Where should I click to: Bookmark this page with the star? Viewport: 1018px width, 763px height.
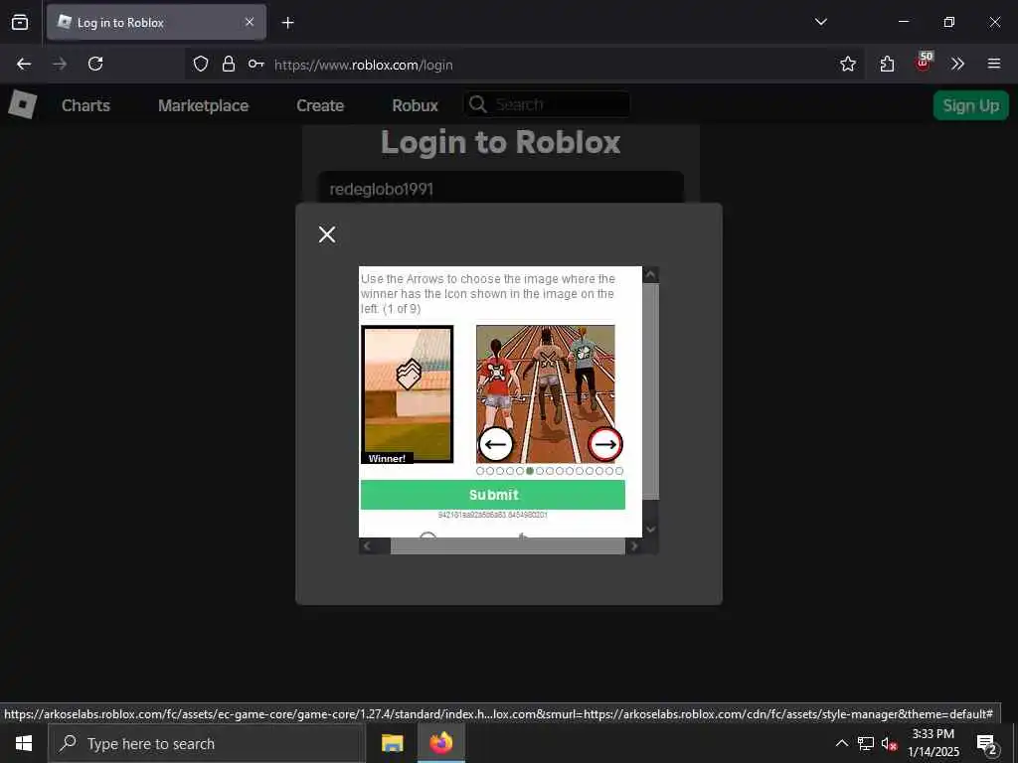(847, 64)
